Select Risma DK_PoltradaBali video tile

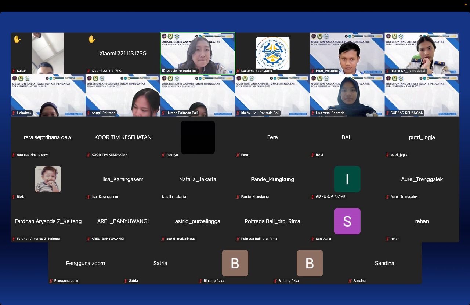pyautogui.click(x=422, y=53)
